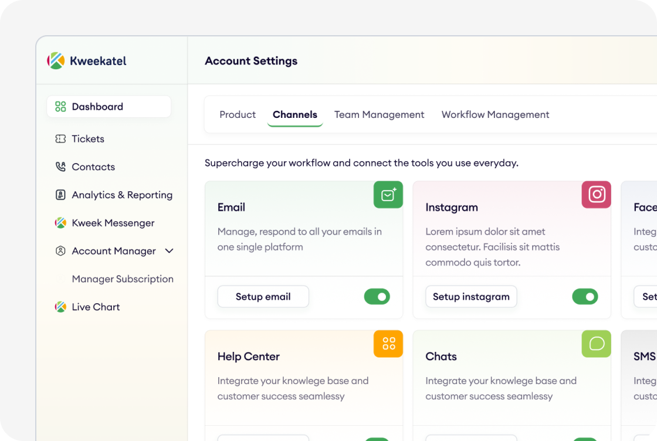The width and height of the screenshot is (657, 441).
Task: Turn off the Instagram channel toggle
Action: (x=585, y=297)
